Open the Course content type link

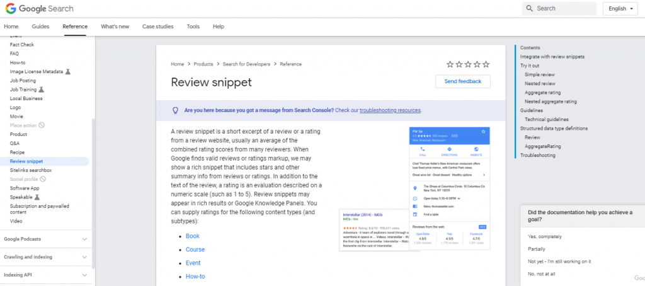[x=195, y=249]
